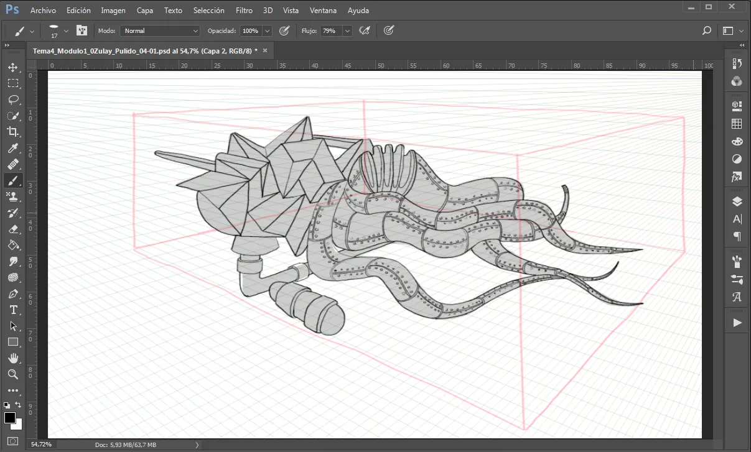Open the Styles fx panel icon
The width and height of the screenshot is (751, 452).
tap(737, 177)
